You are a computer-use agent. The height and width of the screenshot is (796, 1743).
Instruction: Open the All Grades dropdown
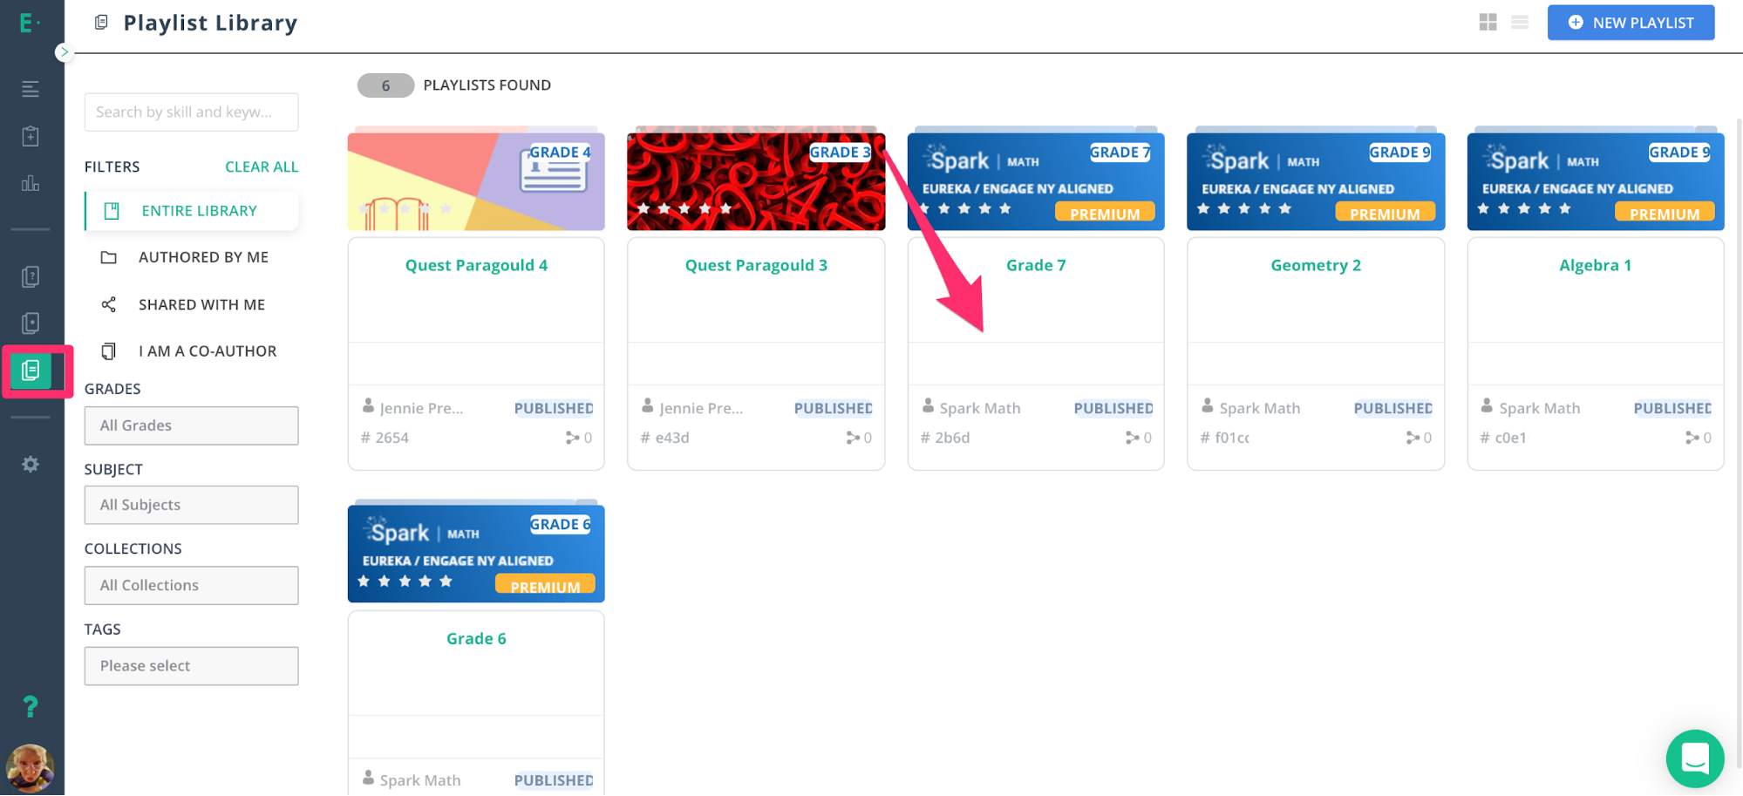point(191,425)
